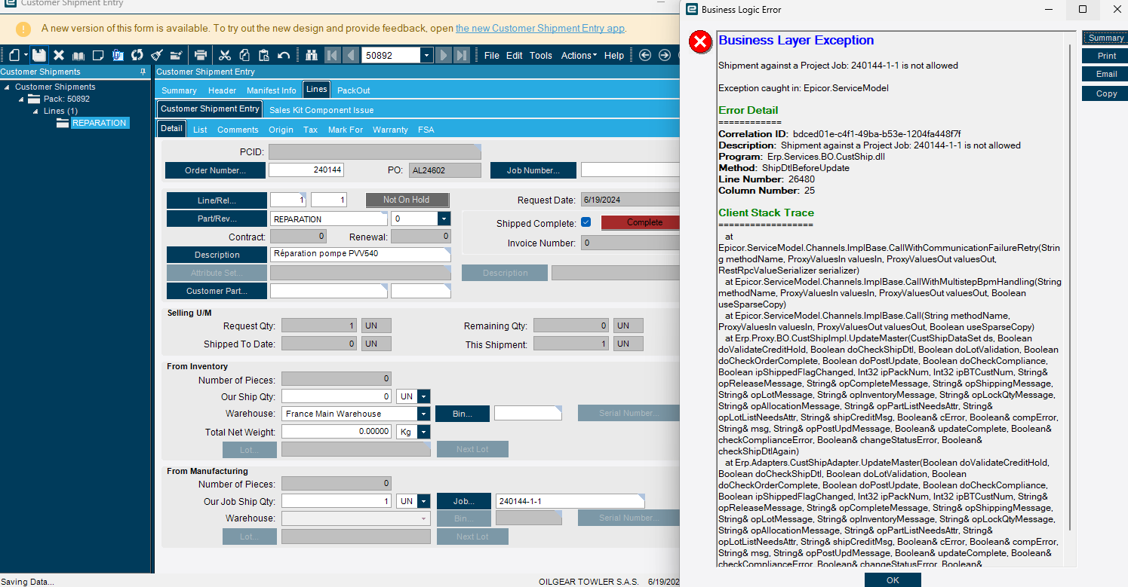Click the Print icon in the toolbar
Screen dimensions: 1128x587
(201, 55)
